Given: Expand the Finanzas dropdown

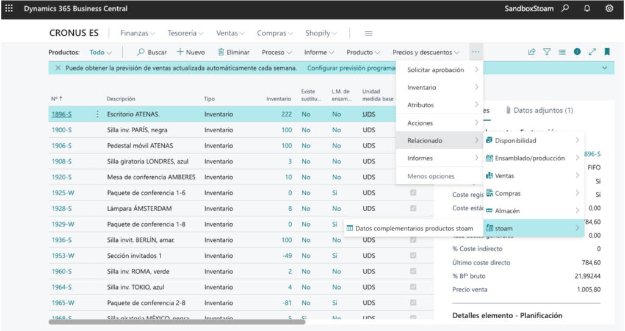Looking at the screenshot, I should 137,33.
